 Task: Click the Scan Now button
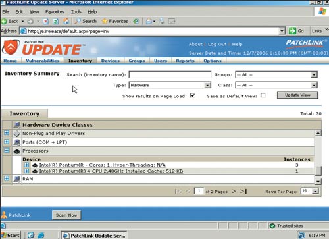tap(66, 215)
